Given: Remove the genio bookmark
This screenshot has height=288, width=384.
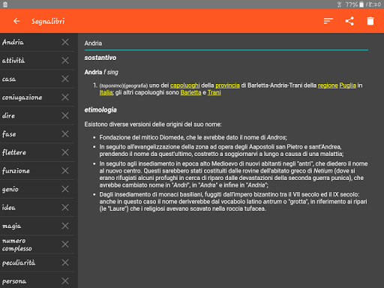Looking at the screenshot, I should coord(65,189).
